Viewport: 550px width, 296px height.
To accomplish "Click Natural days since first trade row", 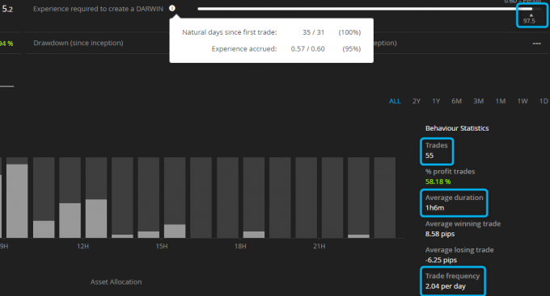I will click(271, 32).
